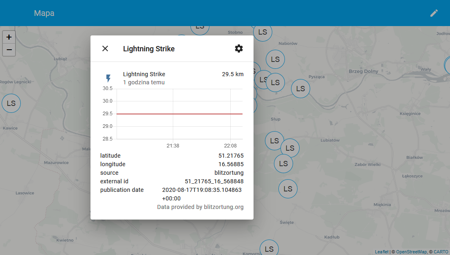Zoom out on the map

coord(9,50)
